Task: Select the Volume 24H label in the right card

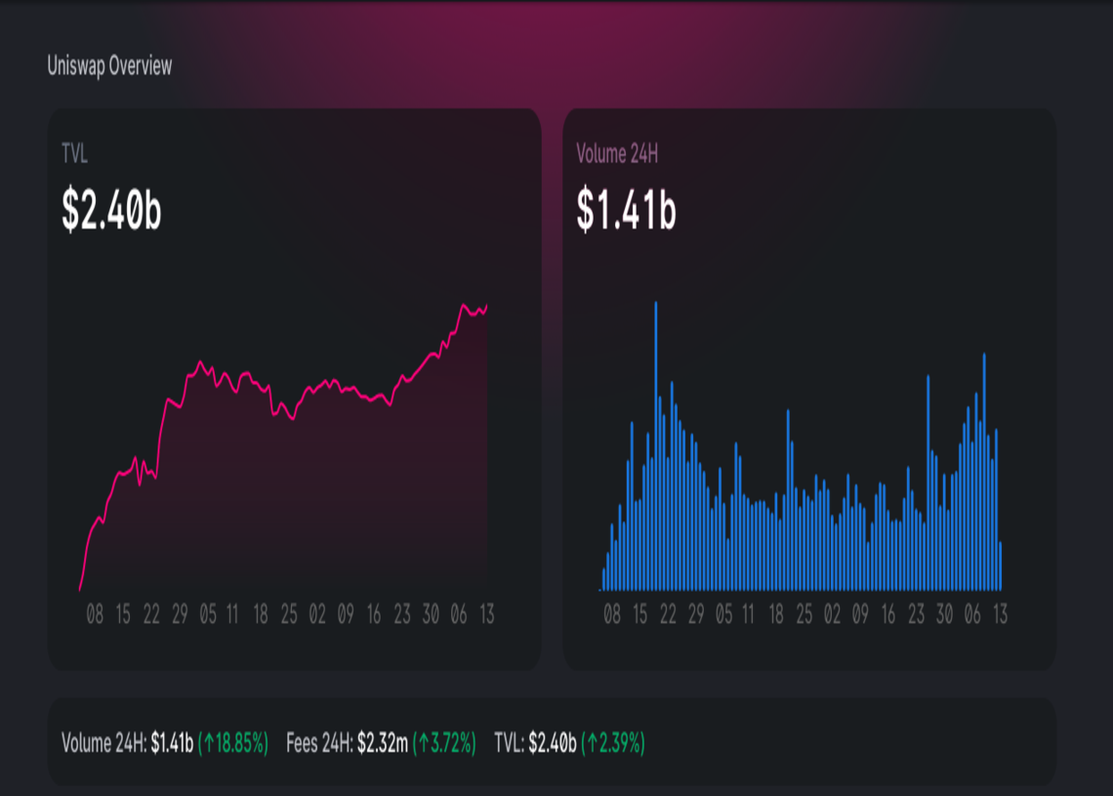Action: (x=617, y=153)
